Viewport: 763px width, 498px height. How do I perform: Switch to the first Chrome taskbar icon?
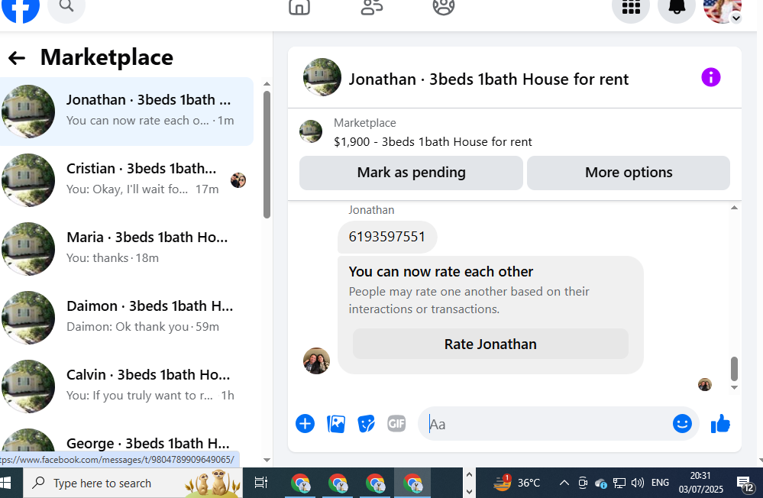click(300, 483)
